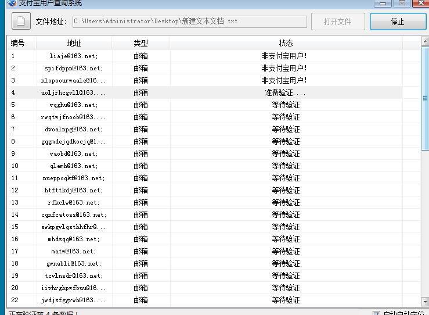This screenshot has height=315, width=429.
Task: Click the blank document icon button
Action: click(21, 21)
